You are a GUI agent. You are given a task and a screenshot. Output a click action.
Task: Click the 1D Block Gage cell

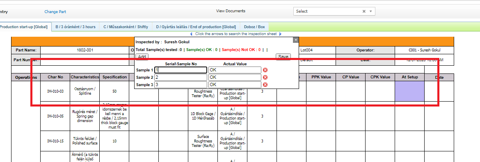click(203, 116)
